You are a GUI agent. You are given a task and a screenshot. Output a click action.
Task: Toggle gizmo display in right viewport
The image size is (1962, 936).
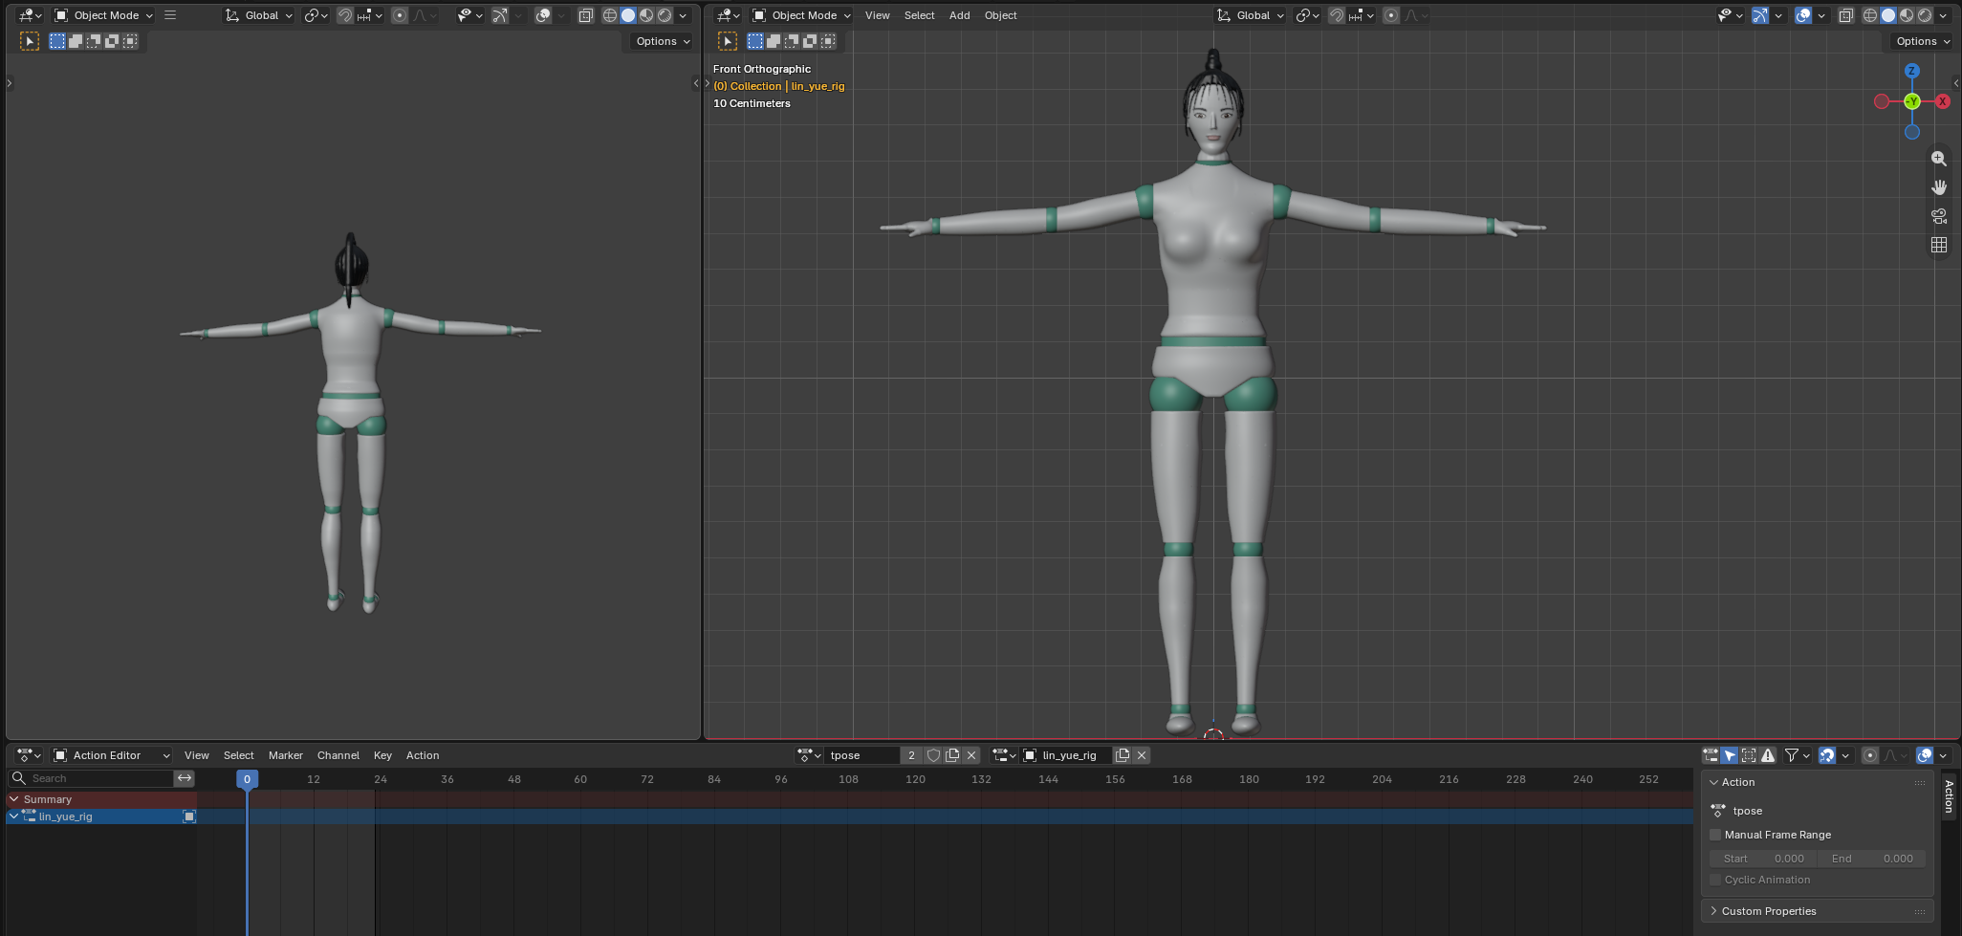coord(1760,15)
